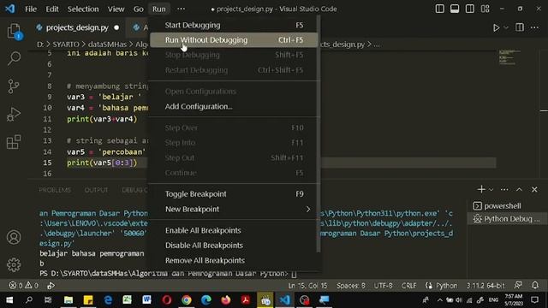Screen dimensions: 548x308
Task: Click the unsaved dot on projects_design.py tab
Action: tap(116, 27)
